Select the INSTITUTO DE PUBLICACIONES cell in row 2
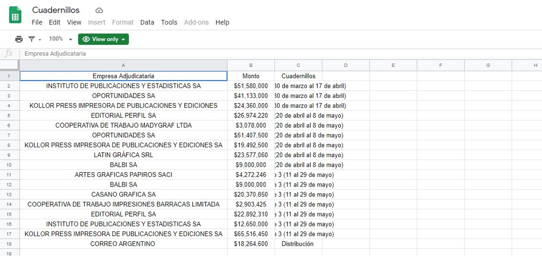This screenshot has height=256, width=542. tap(123, 86)
